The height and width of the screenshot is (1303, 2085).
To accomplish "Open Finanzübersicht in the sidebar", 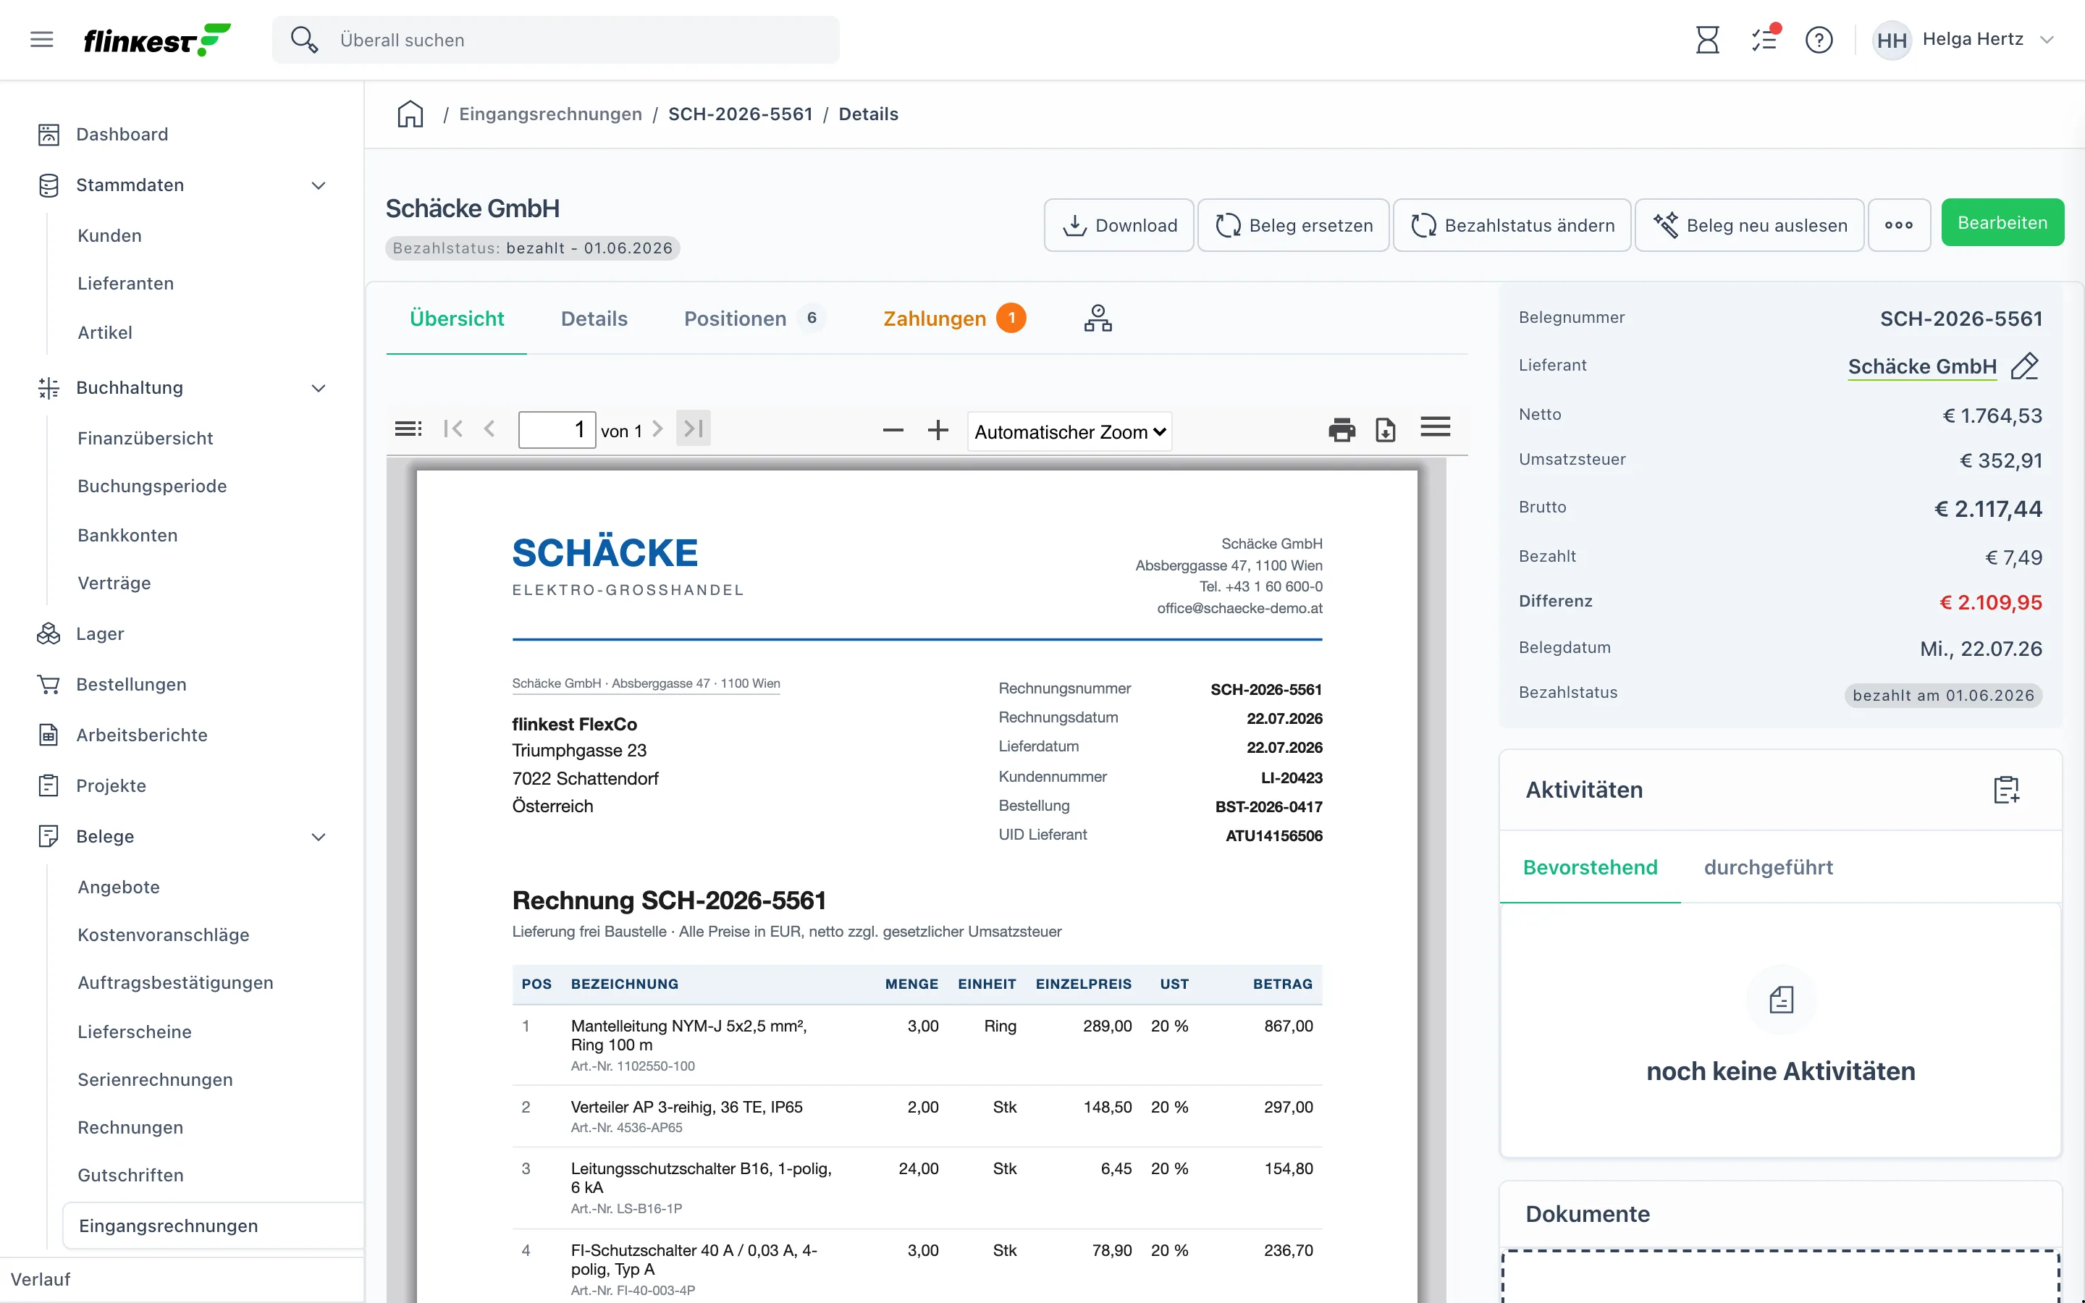I will 146,438.
